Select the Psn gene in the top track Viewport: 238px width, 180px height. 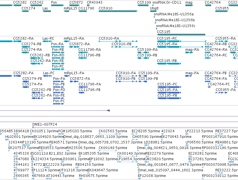tap(57, 5)
